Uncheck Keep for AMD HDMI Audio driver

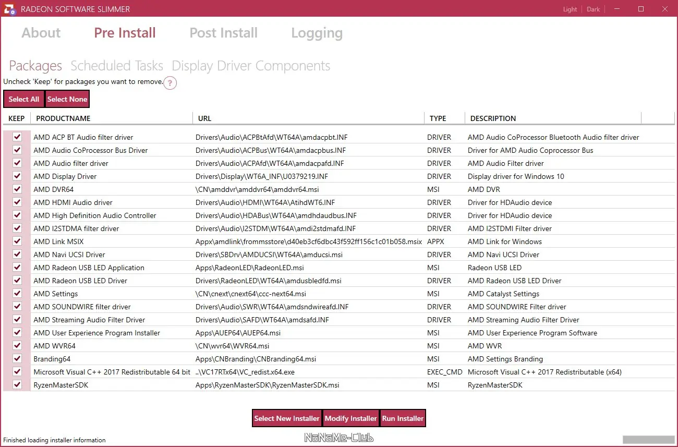coord(17,202)
